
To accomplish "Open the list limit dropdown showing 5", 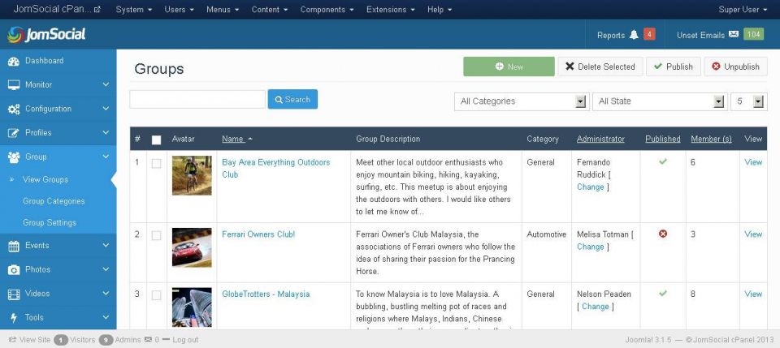I will tap(748, 101).
